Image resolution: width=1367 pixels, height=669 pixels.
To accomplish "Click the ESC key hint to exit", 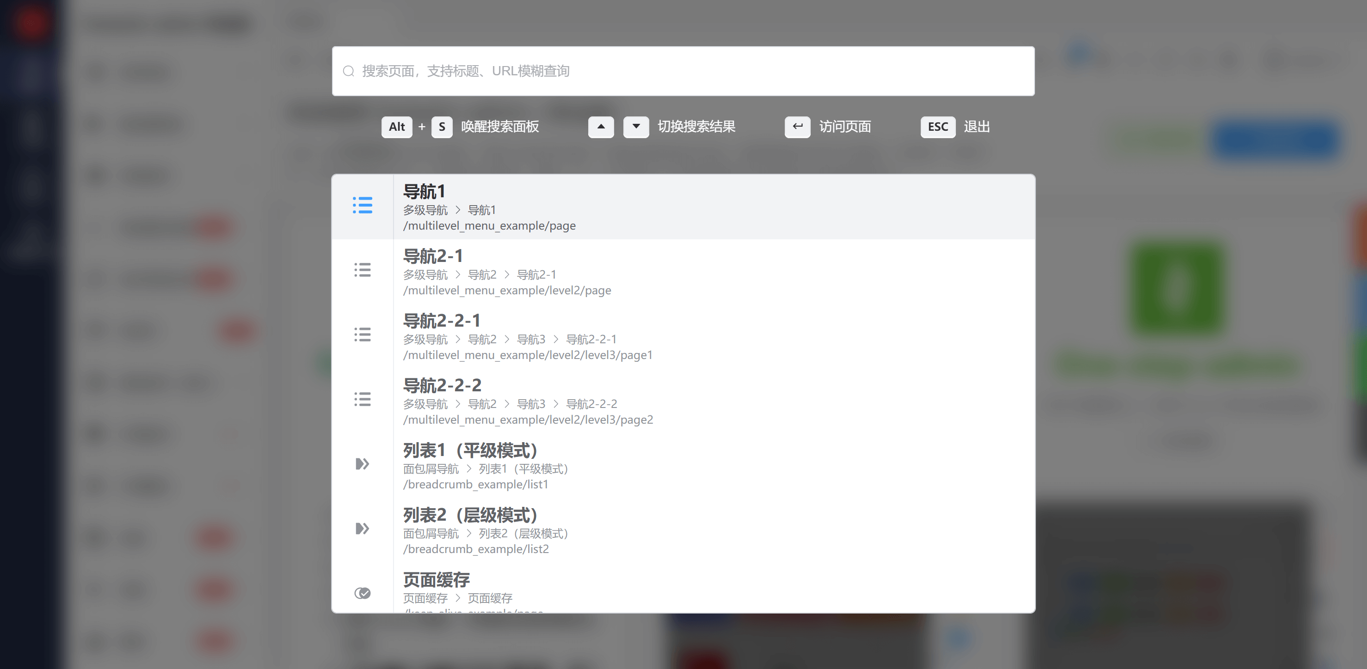I will 937,127.
